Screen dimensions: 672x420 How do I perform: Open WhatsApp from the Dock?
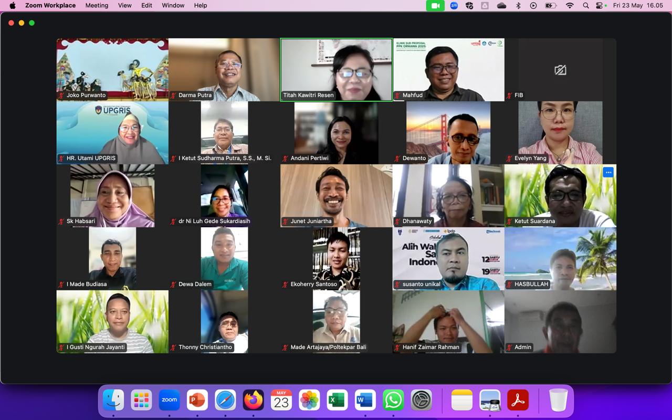tap(393, 400)
